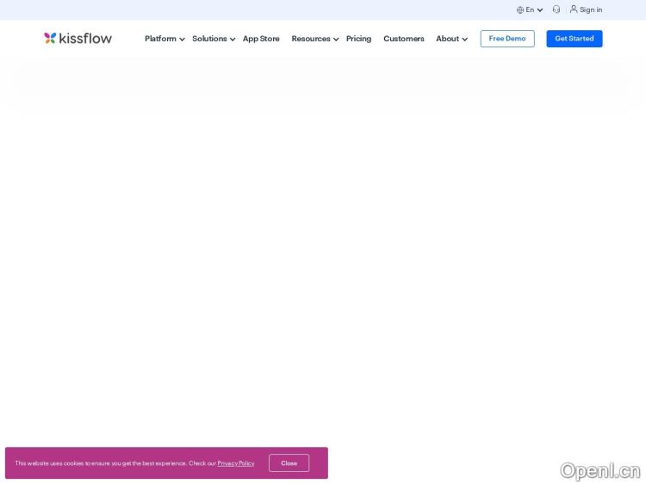
Task: Open the Solutions menu
Action: tap(209, 38)
